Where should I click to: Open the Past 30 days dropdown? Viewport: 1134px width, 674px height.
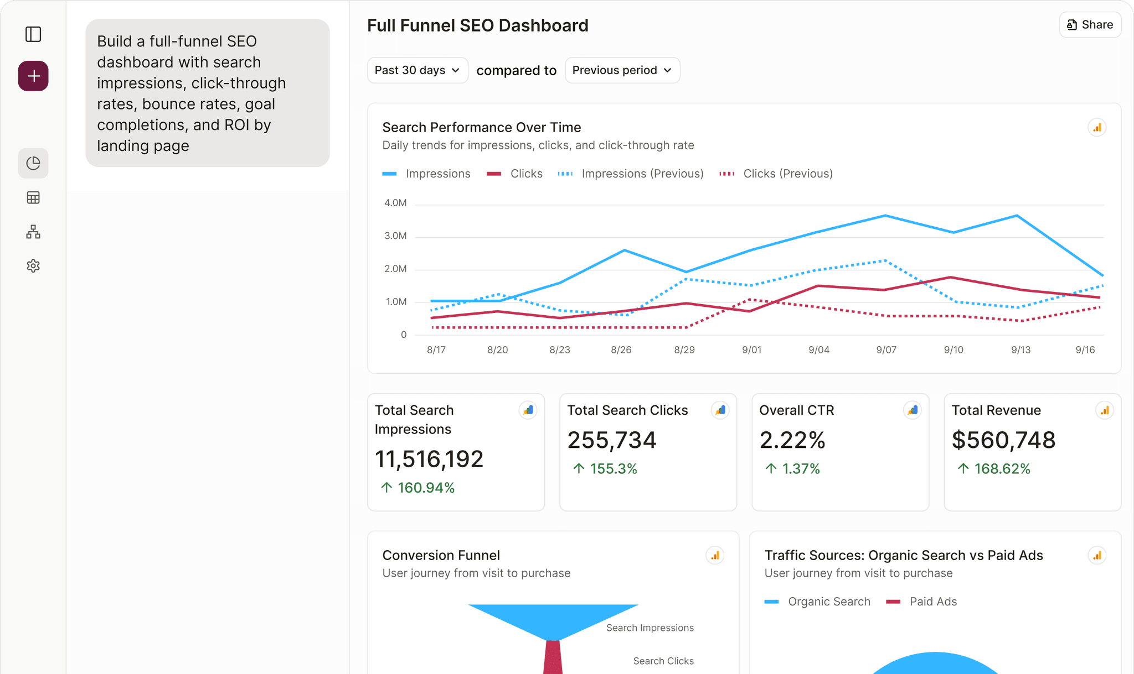point(417,70)
